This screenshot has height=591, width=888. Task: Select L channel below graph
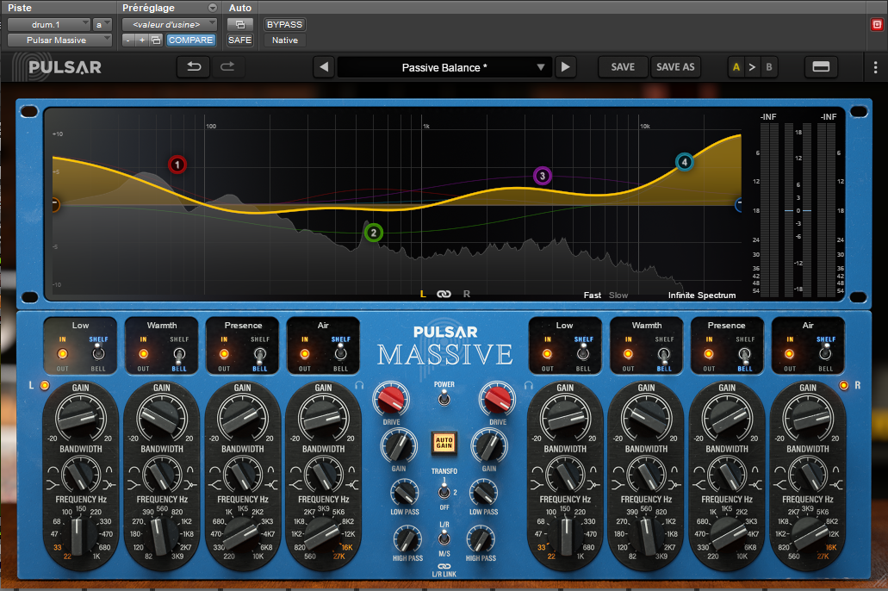[x=423, y=294]
